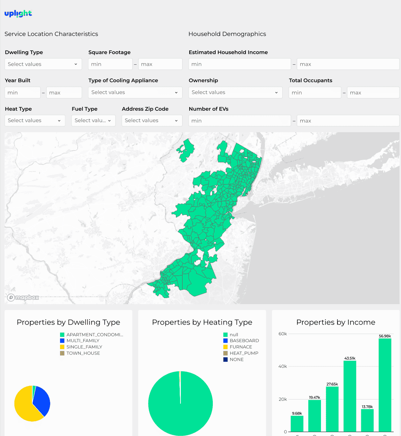Click the BASEBOARD legend color icon

(x=225, y=341)
